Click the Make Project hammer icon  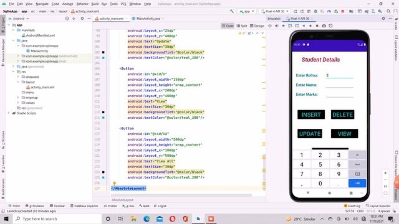231,11
